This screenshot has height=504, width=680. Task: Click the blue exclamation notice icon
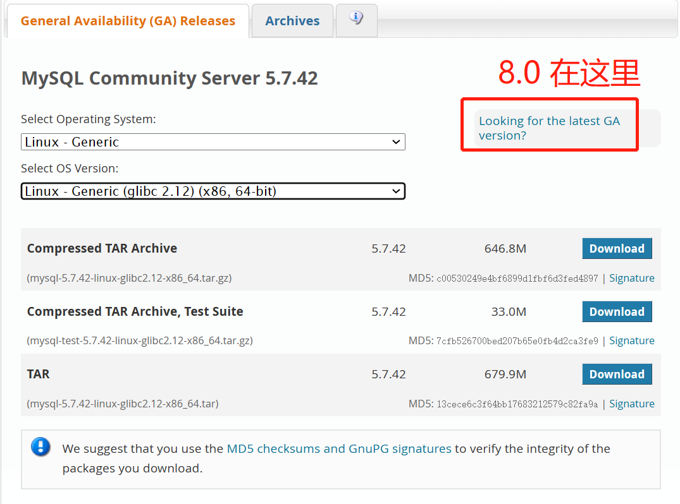[40, 447]
